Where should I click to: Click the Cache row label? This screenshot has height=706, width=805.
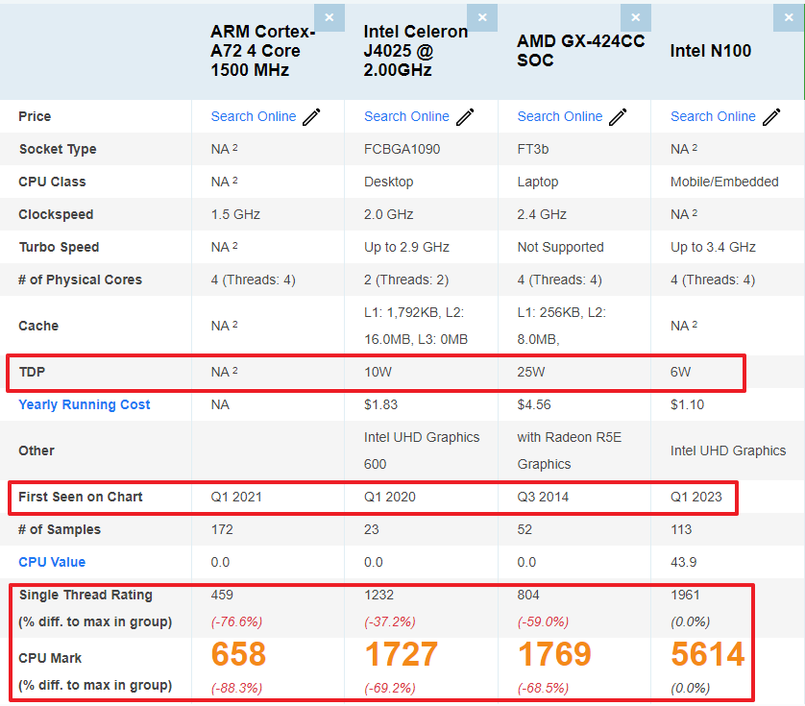(38, 326)
